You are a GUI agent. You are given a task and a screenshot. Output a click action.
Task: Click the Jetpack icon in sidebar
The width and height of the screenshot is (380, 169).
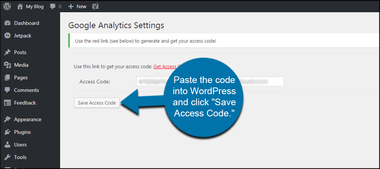pyautogui.click(x=7, y=36)
